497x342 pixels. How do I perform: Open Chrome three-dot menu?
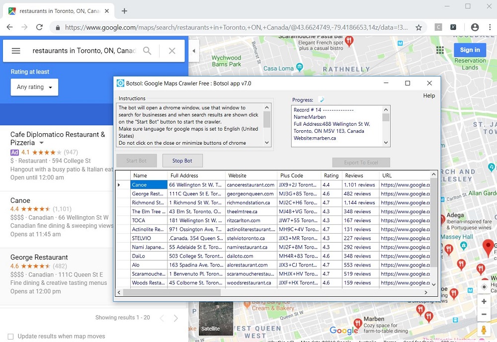(x=490, y=27)
